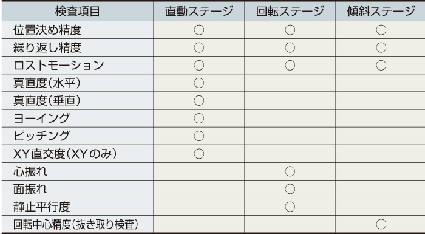Click the 回転中心精度(抜き取り検査) row label
425x234 pixels.
[76, 224]
